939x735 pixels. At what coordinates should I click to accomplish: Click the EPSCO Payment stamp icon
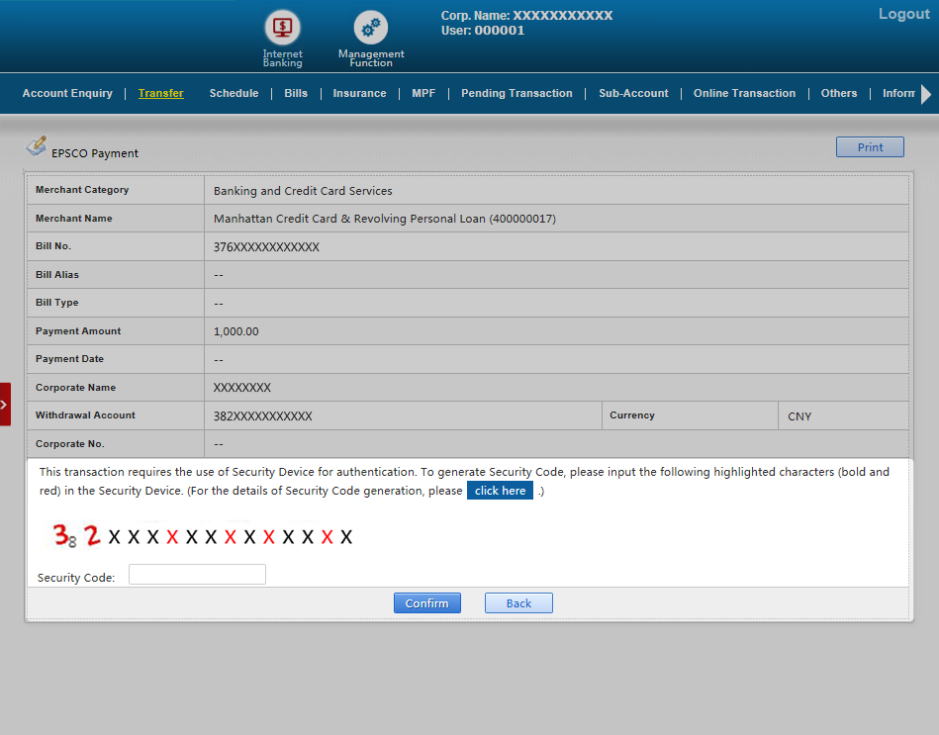tap(37, 146)
